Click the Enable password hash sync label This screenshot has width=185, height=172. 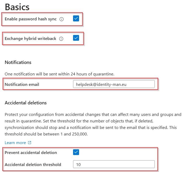tap(31, 19)
